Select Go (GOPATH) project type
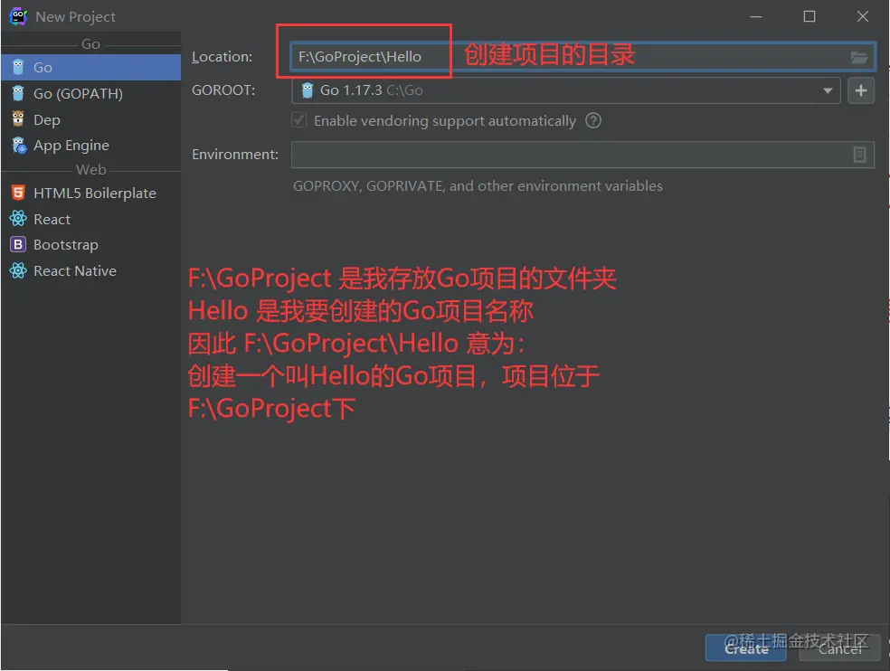The height and width of the screenshot is (671, 890). (x=90, y=94)
